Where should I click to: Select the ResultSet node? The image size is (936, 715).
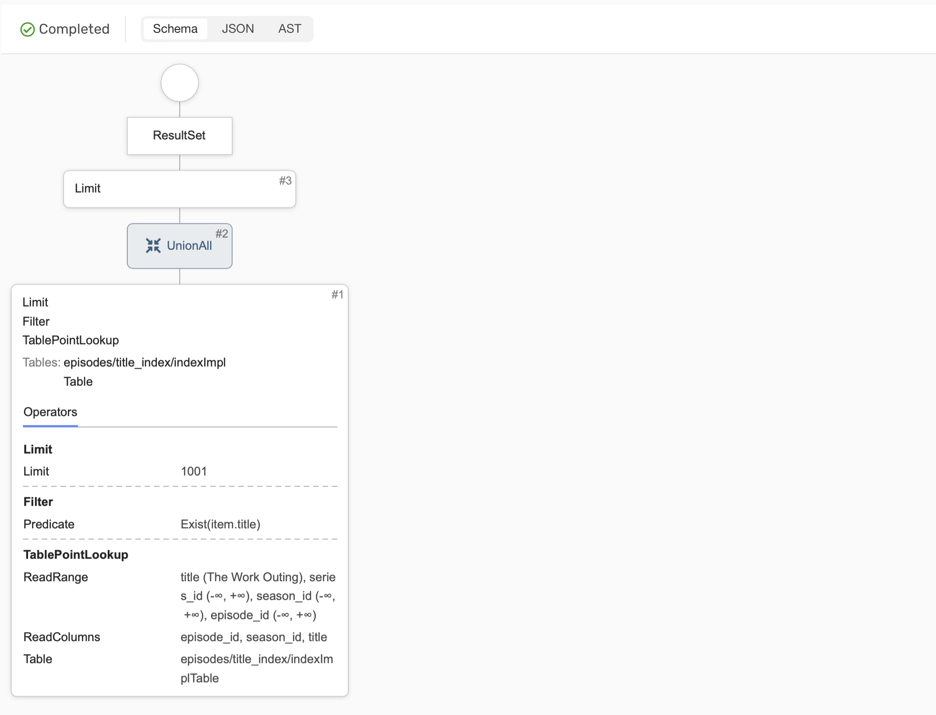179,136
